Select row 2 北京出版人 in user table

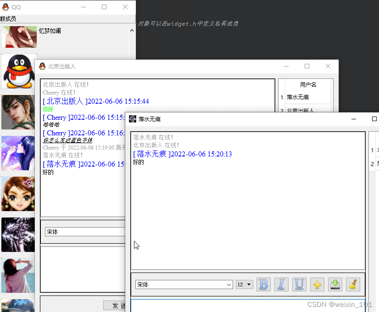tap(308, 109)
